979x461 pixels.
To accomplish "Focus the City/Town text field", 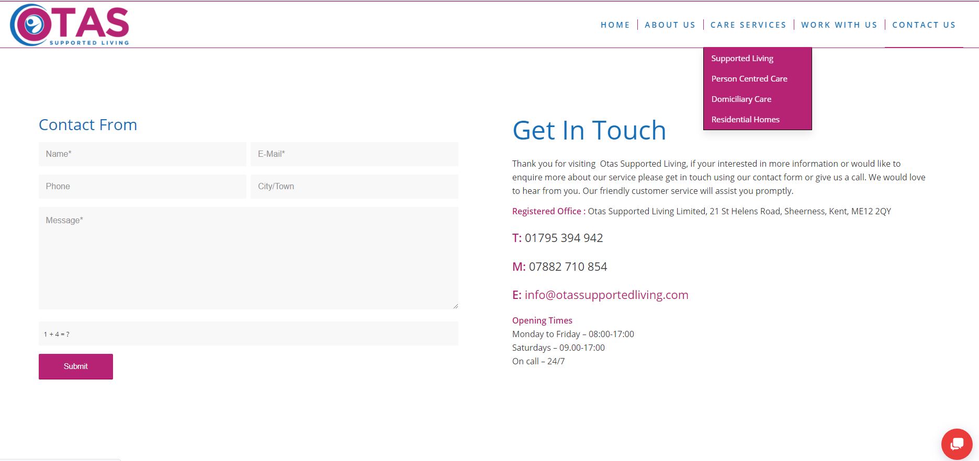I will click(354, 187).
